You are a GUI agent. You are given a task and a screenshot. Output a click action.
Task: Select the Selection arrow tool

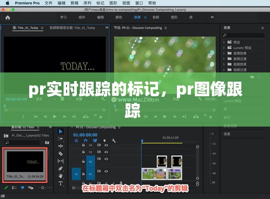tap(61, 131)
